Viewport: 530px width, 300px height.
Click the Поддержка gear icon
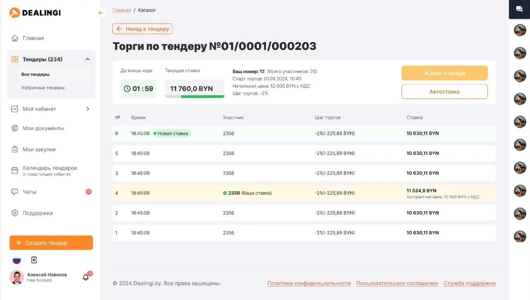15,213
